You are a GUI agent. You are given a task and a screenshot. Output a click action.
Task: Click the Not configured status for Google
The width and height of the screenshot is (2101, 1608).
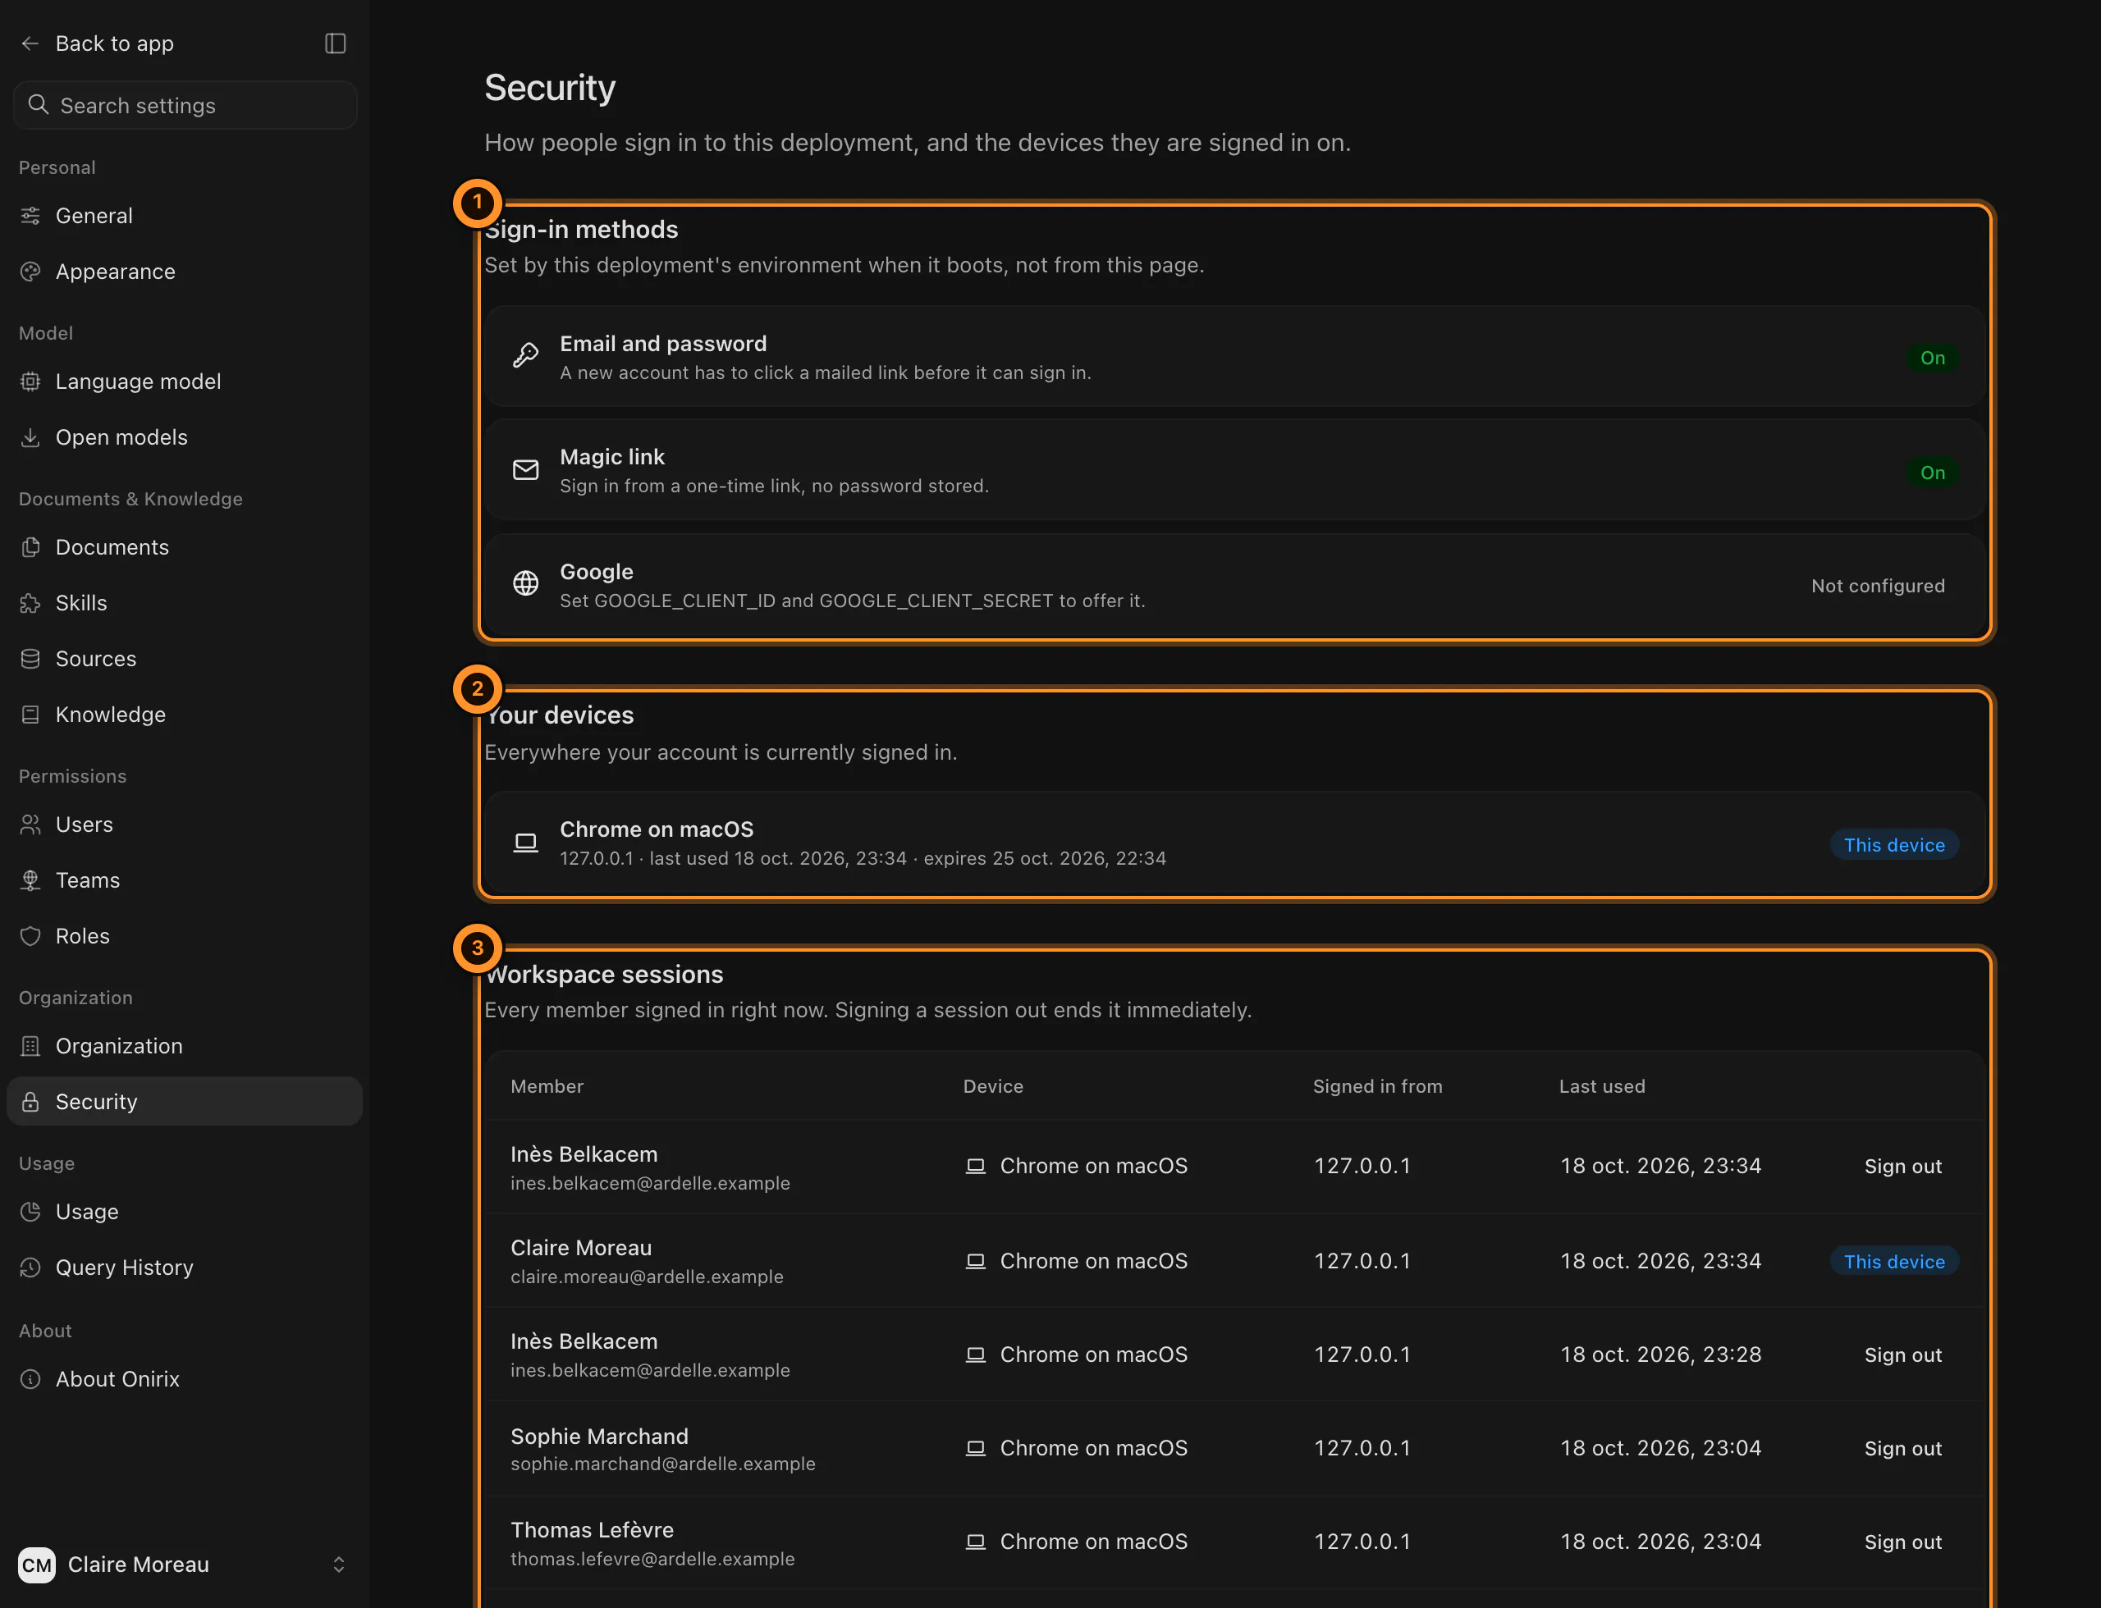(x=1878, y=586)
